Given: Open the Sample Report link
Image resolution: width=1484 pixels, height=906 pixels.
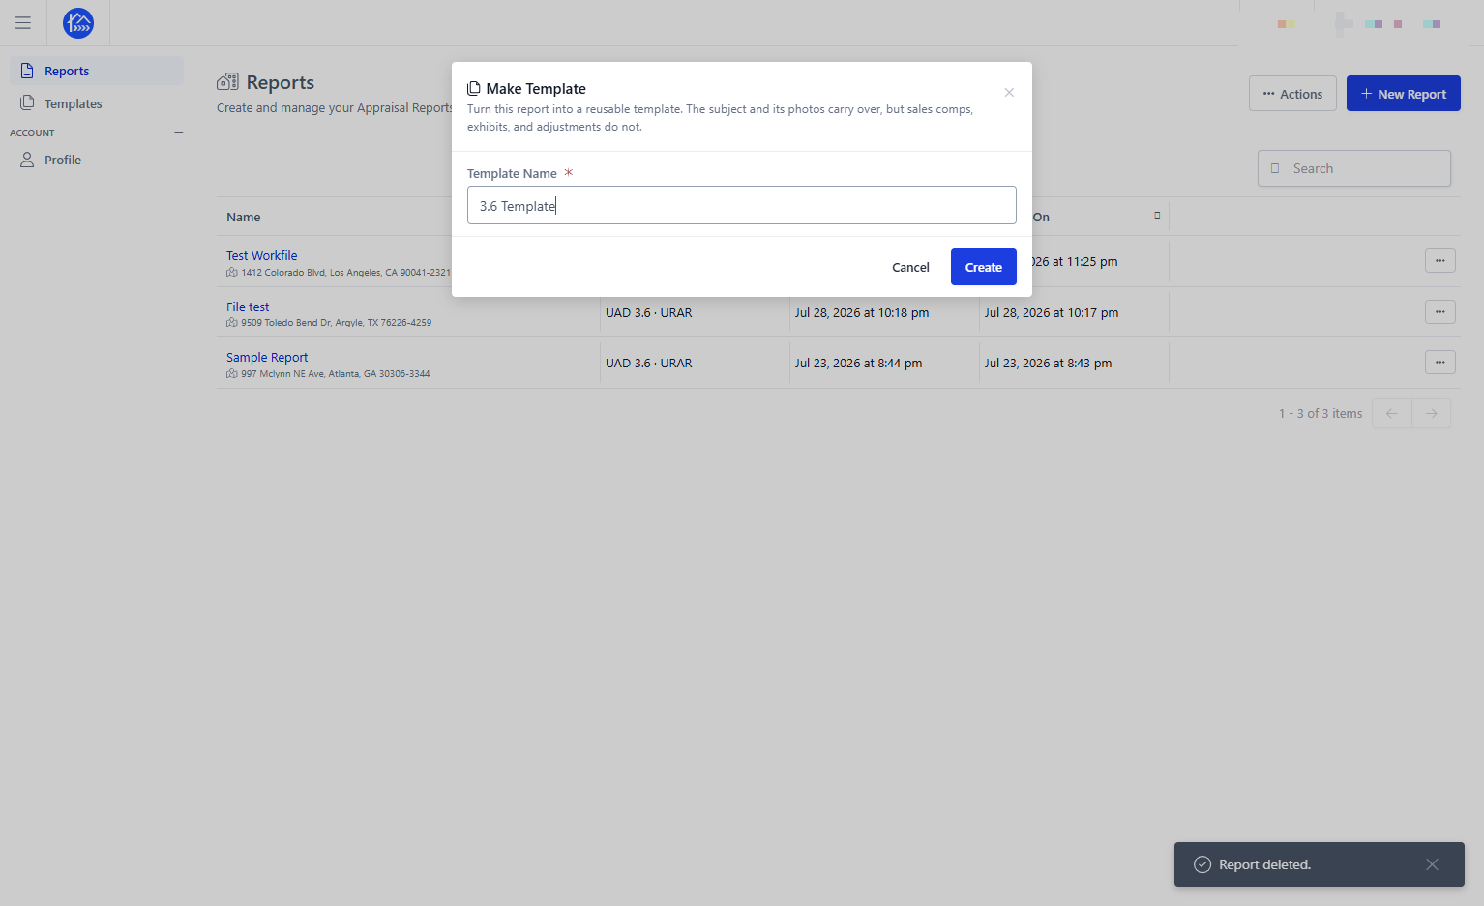Looking at the screenshot, I should (x=267, y=357).
